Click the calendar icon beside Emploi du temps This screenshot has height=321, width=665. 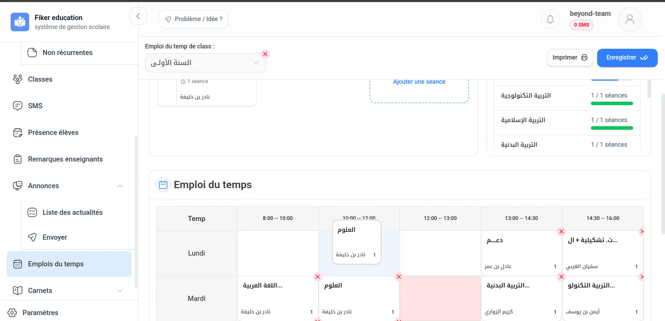163,185
